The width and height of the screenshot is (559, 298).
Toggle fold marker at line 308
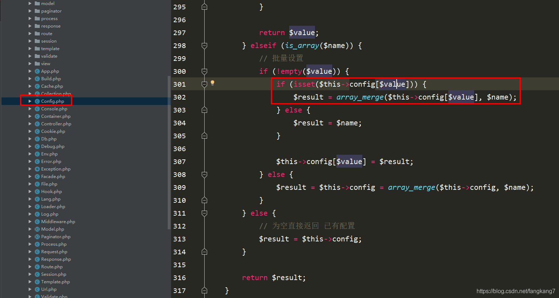tap(204, 174)
